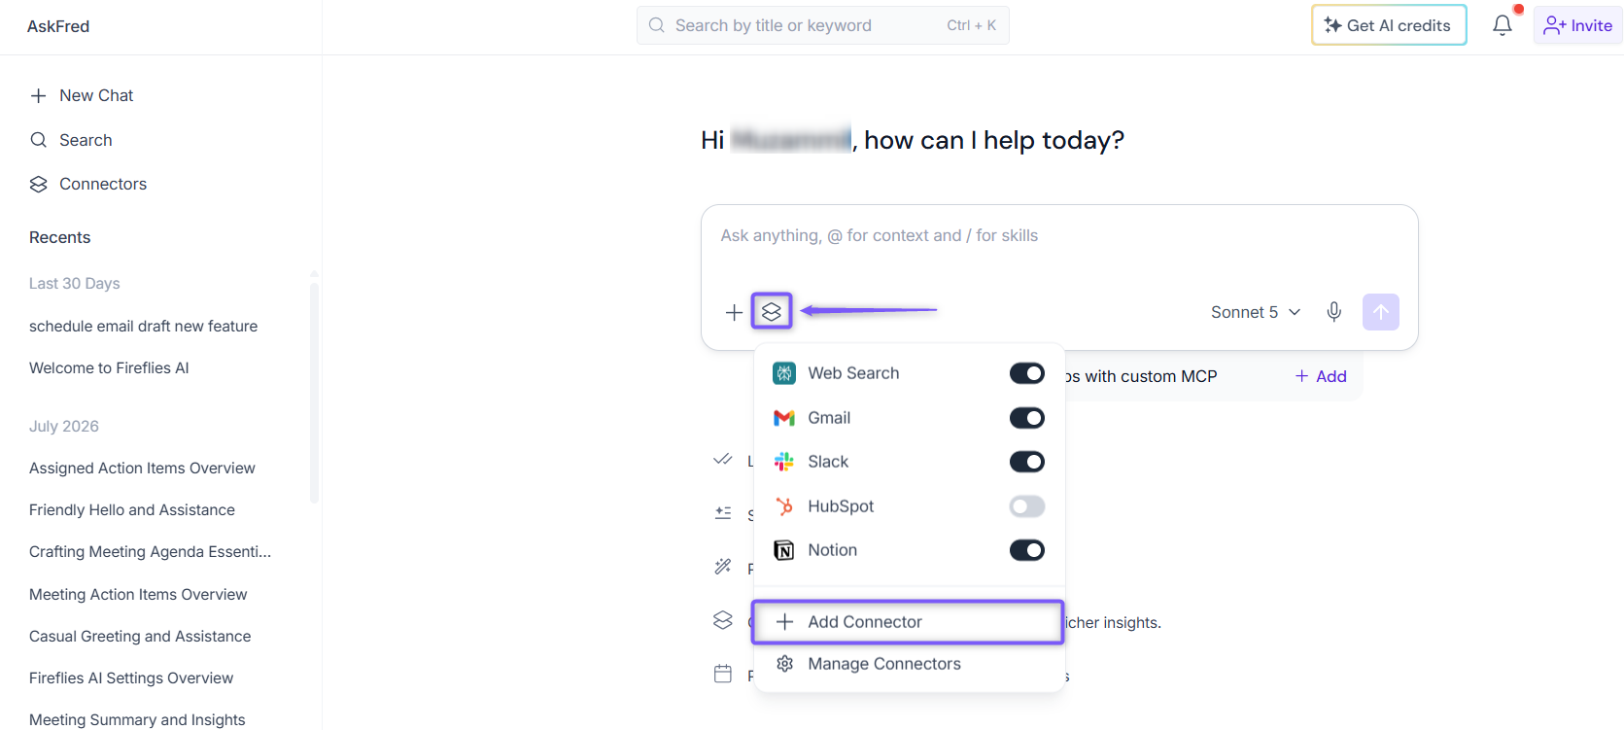The width and height of the screenshot is (1624, 730).
Task: Click the microphone voice input icon
Action: [x=1334, y=311]
